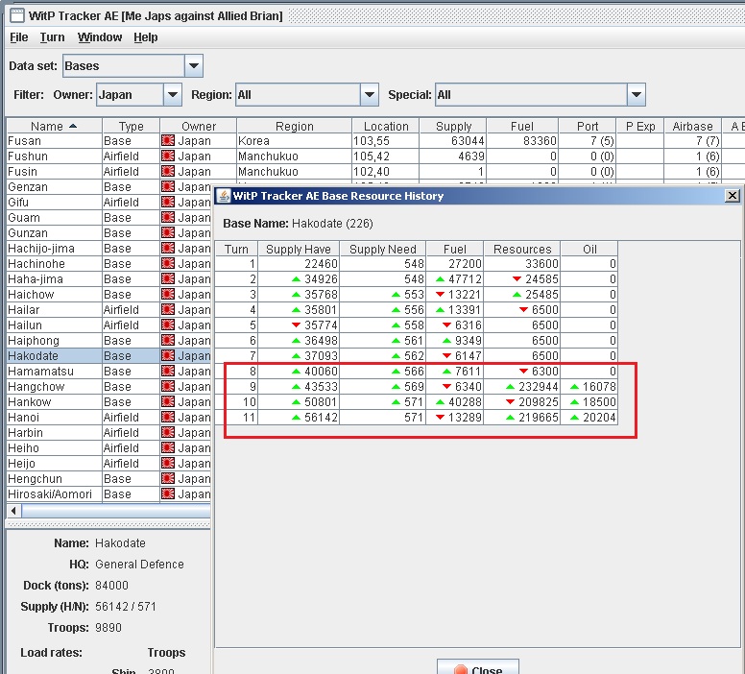Click green up arrow beside Supply Have 34926
Viewport: 745px width, 674px height.
296,279
